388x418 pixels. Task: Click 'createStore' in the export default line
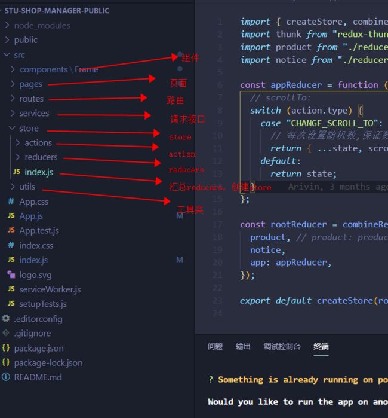[345, 301]
